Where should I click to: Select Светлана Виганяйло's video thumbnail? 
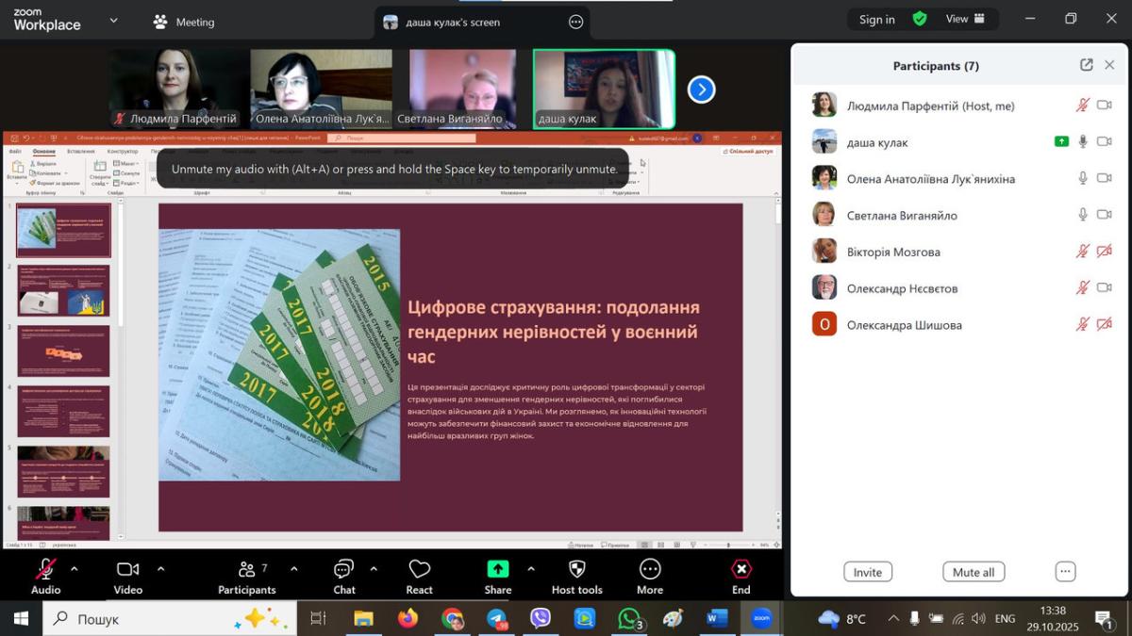point(462,89)
